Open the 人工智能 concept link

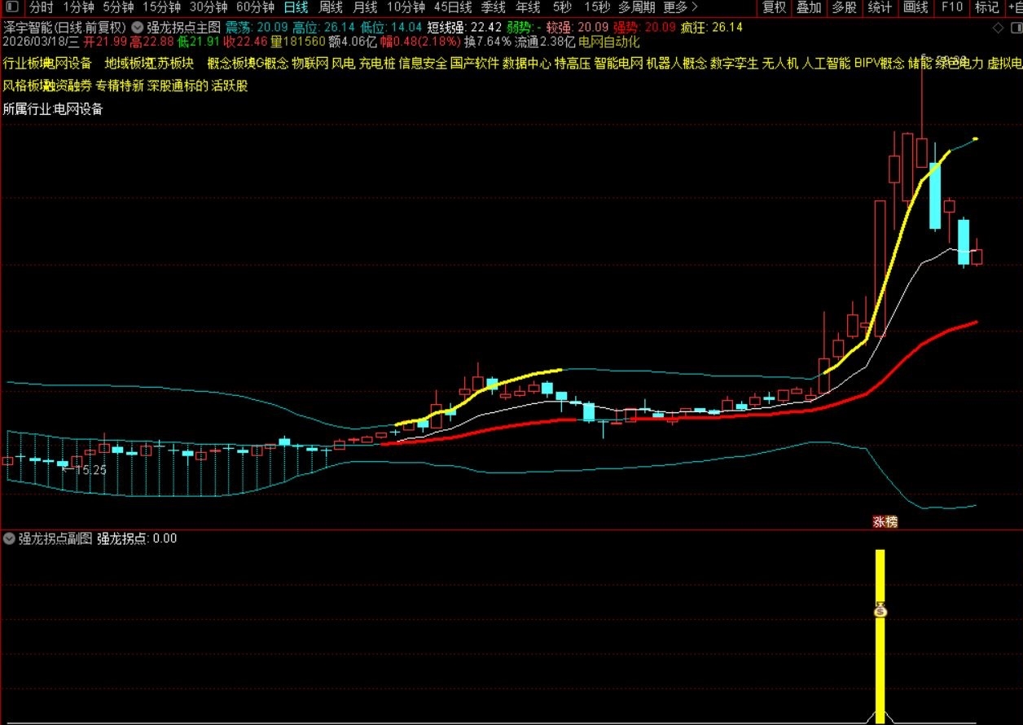[x=826, y=64]
